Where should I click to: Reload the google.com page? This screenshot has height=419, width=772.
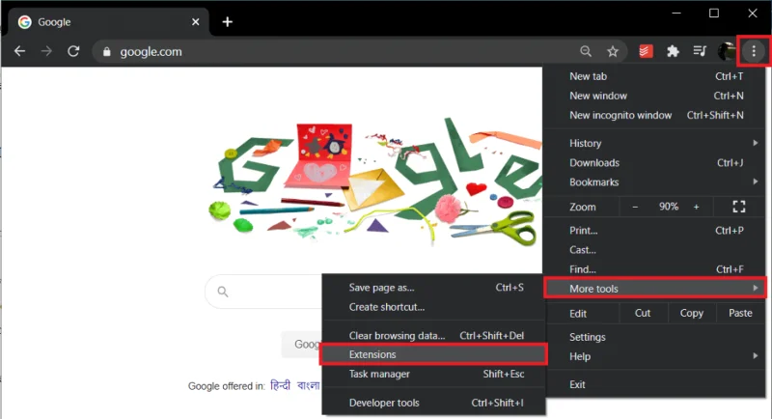coord(73,51)
